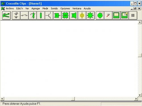Toggle the pause simulation button
142x106 pixels.
pyautogui.click(x=133, y=16)
